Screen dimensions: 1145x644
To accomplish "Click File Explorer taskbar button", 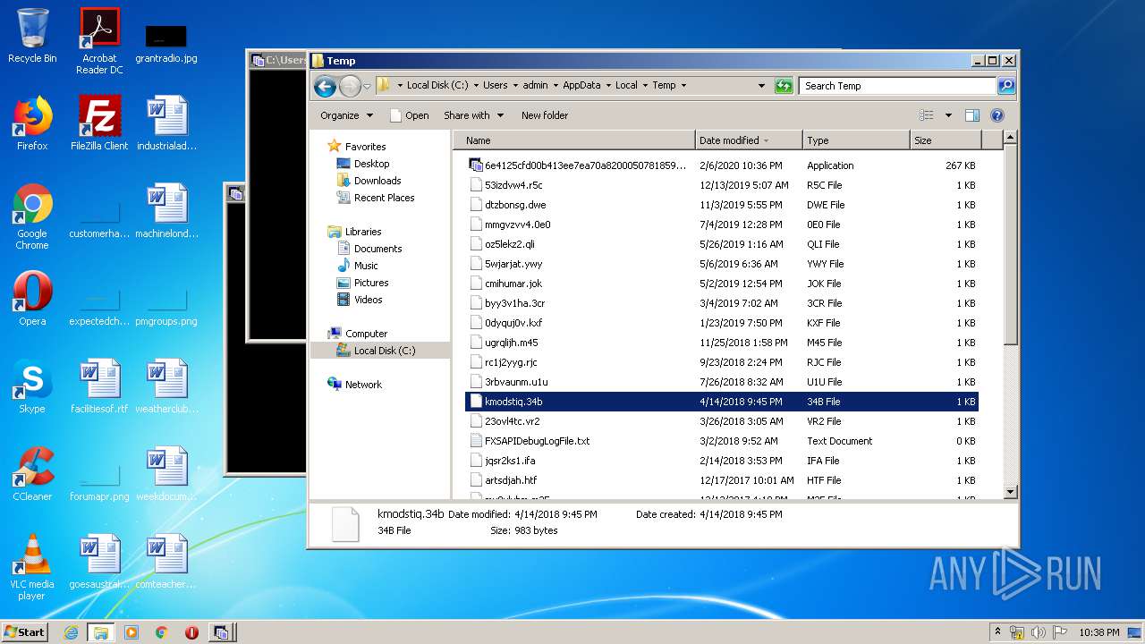I will click(100, 632).
